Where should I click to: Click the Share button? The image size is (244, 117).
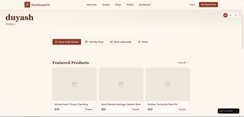(x=143, y=42)
